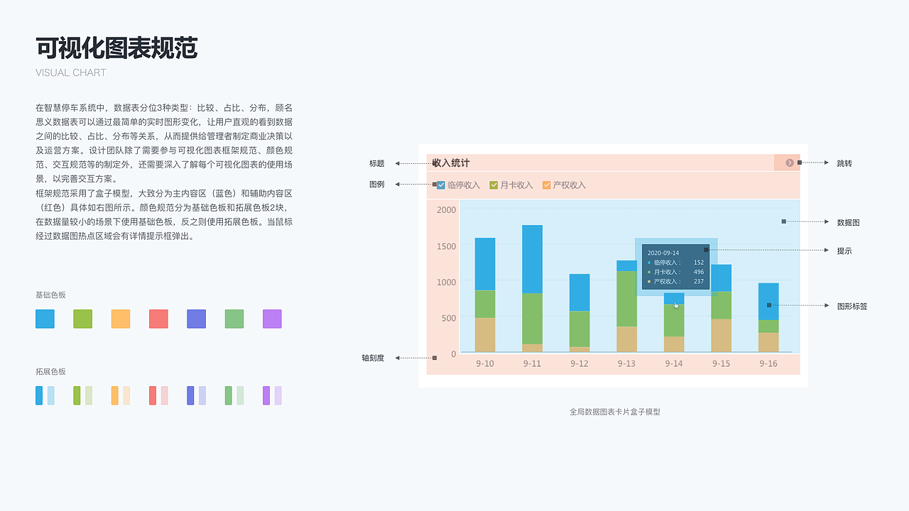Click the 图形标签 marker on the 9-16 bar
Viewport: 909px width, 511px height.
769,304
